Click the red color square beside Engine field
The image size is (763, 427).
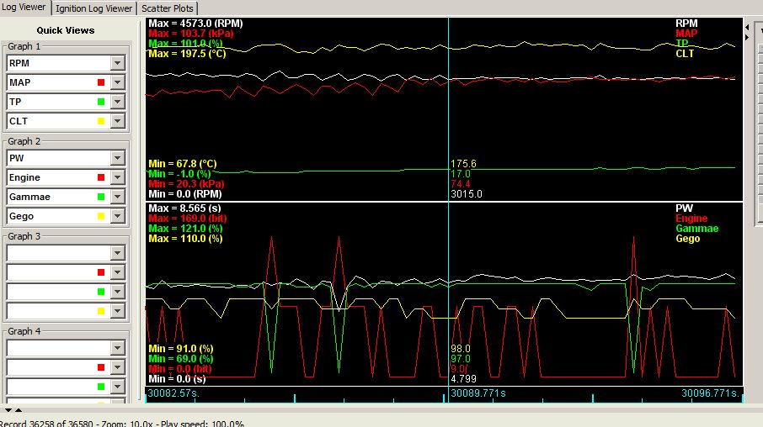pyautogui.click(x=100, y=177)
